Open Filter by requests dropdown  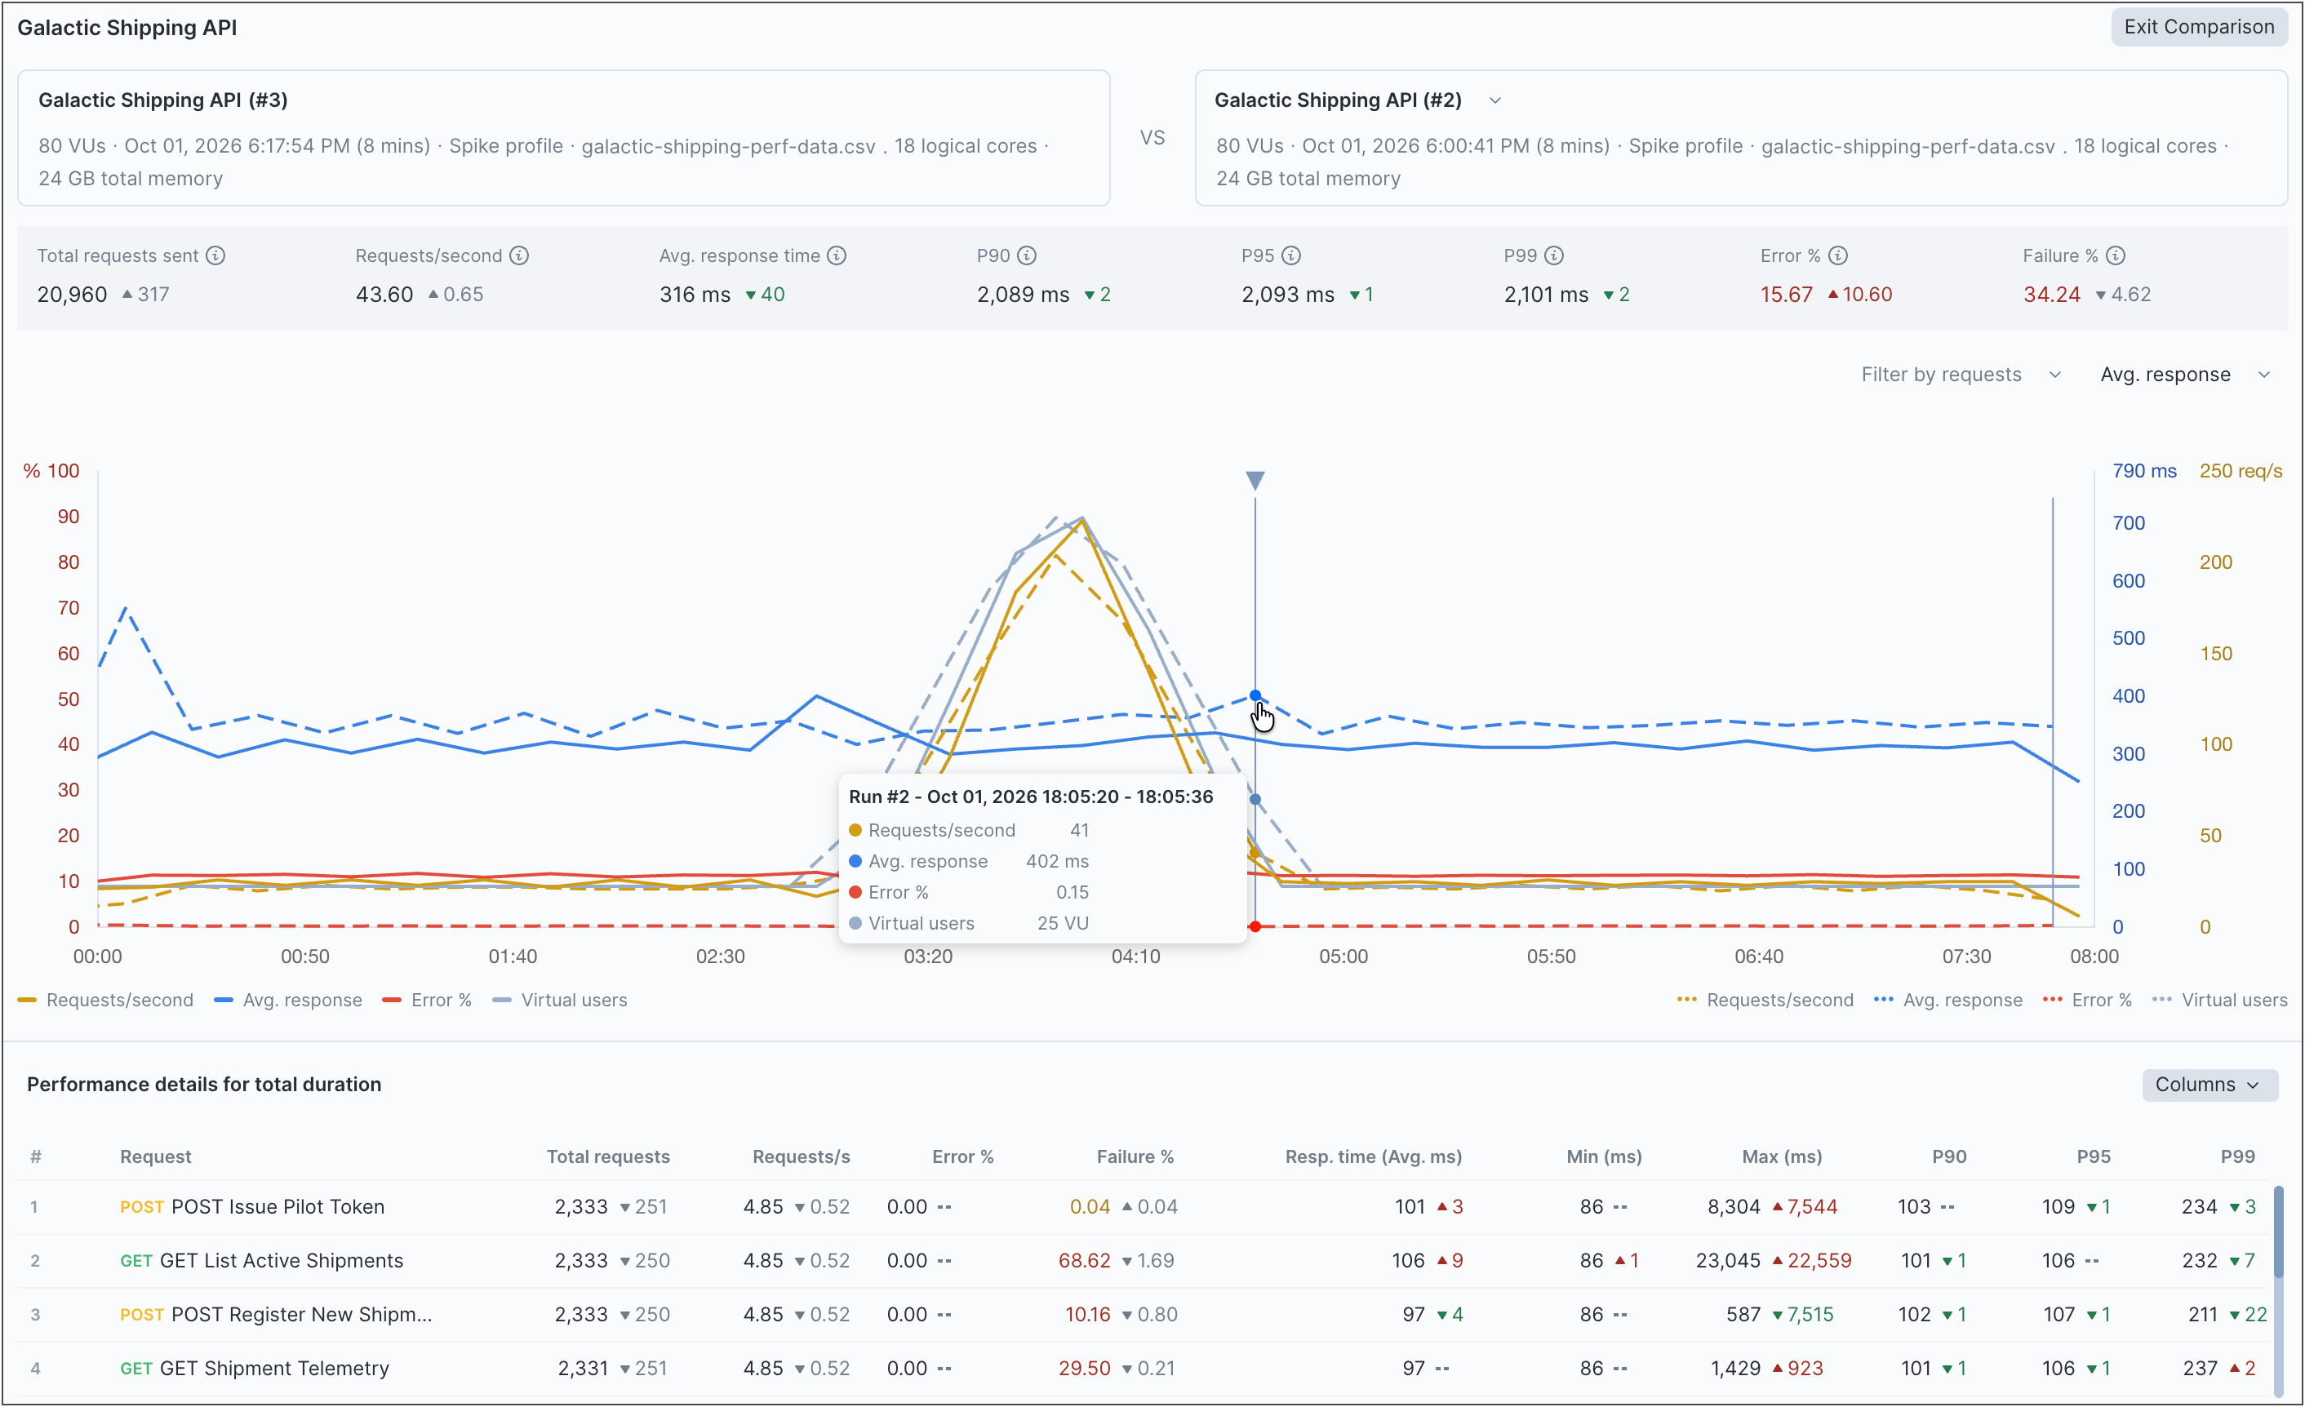[x=1961, y=375]
